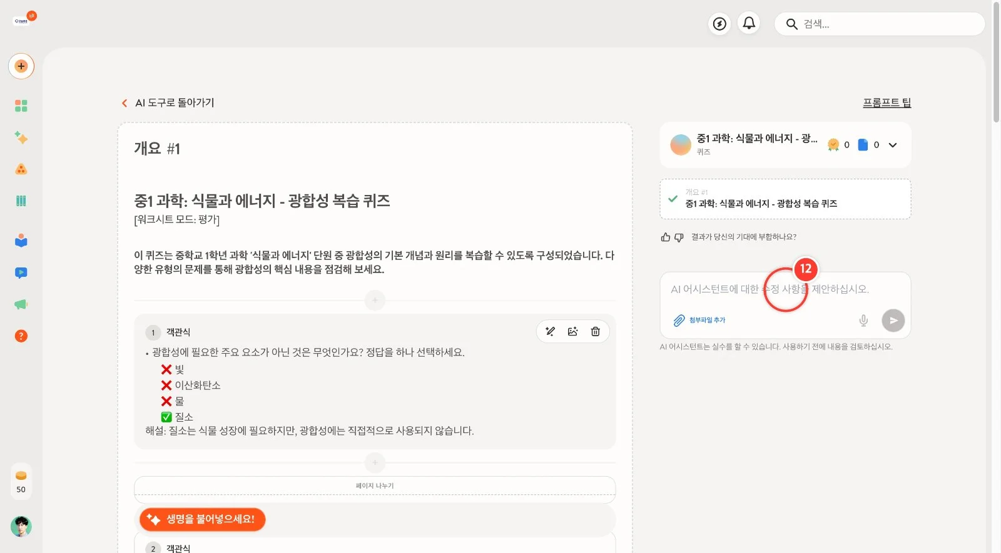Click the answer option 물
The image size is (1001, 553).
(x=173, y=401)
